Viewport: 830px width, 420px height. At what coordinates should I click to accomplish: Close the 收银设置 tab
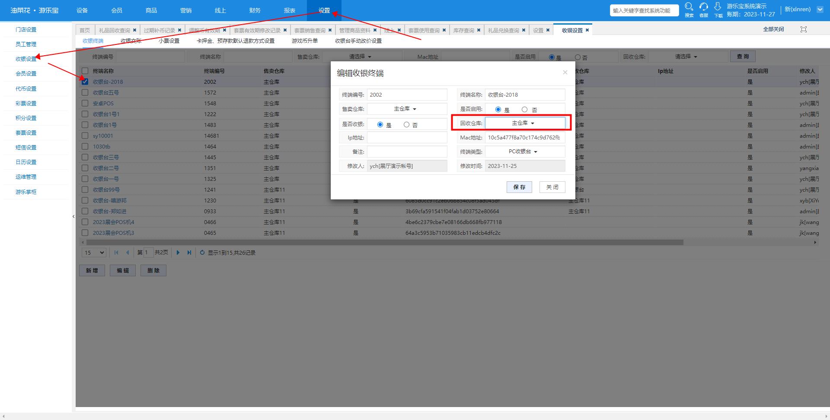(587, 30)
